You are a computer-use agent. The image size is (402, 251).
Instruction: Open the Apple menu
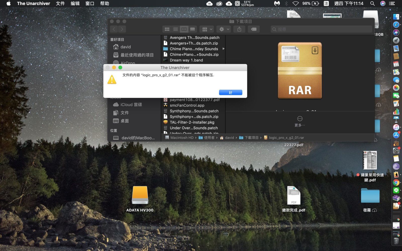coord(9,4)
